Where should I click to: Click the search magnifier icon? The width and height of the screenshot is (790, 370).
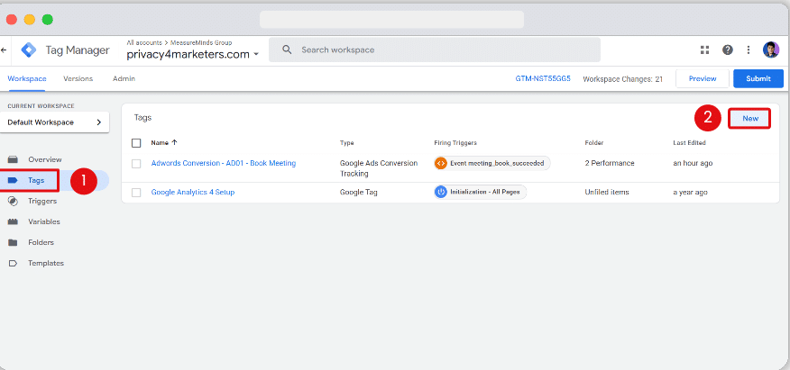[x=287, y=50]
